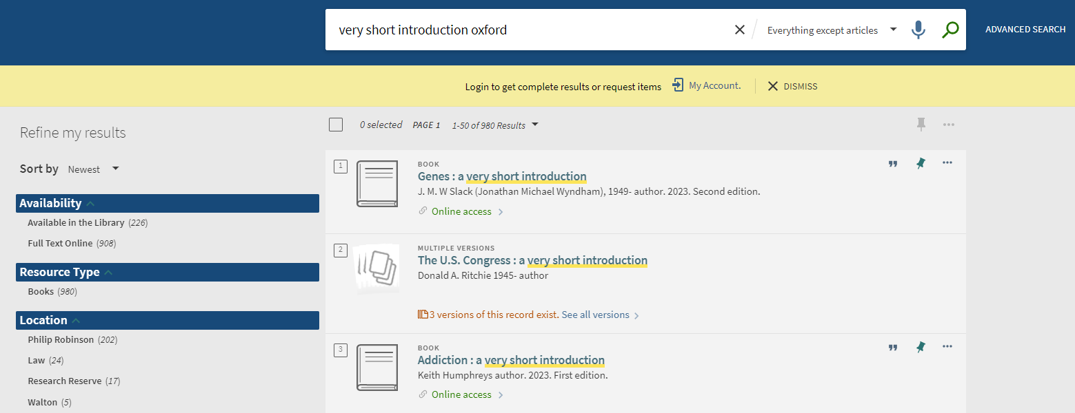1075x413 pixels.
Task: Open Advanced Search
Action: coord(1025,29)
